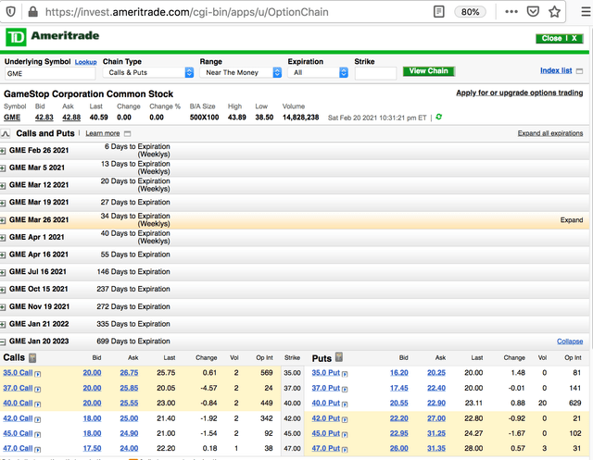Click Apply for or upgrade options trading

pyautogui.click(x=519, y=93)
